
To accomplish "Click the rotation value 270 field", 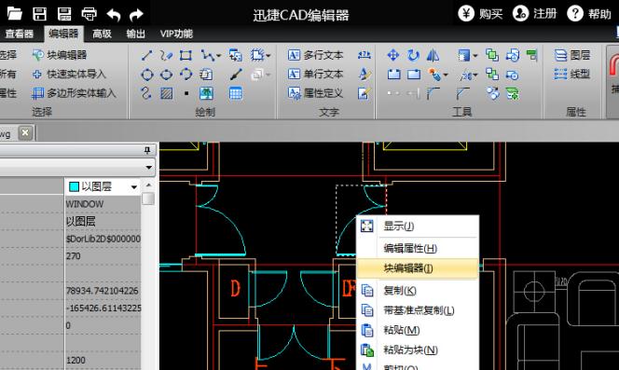I will pos(103,256).
